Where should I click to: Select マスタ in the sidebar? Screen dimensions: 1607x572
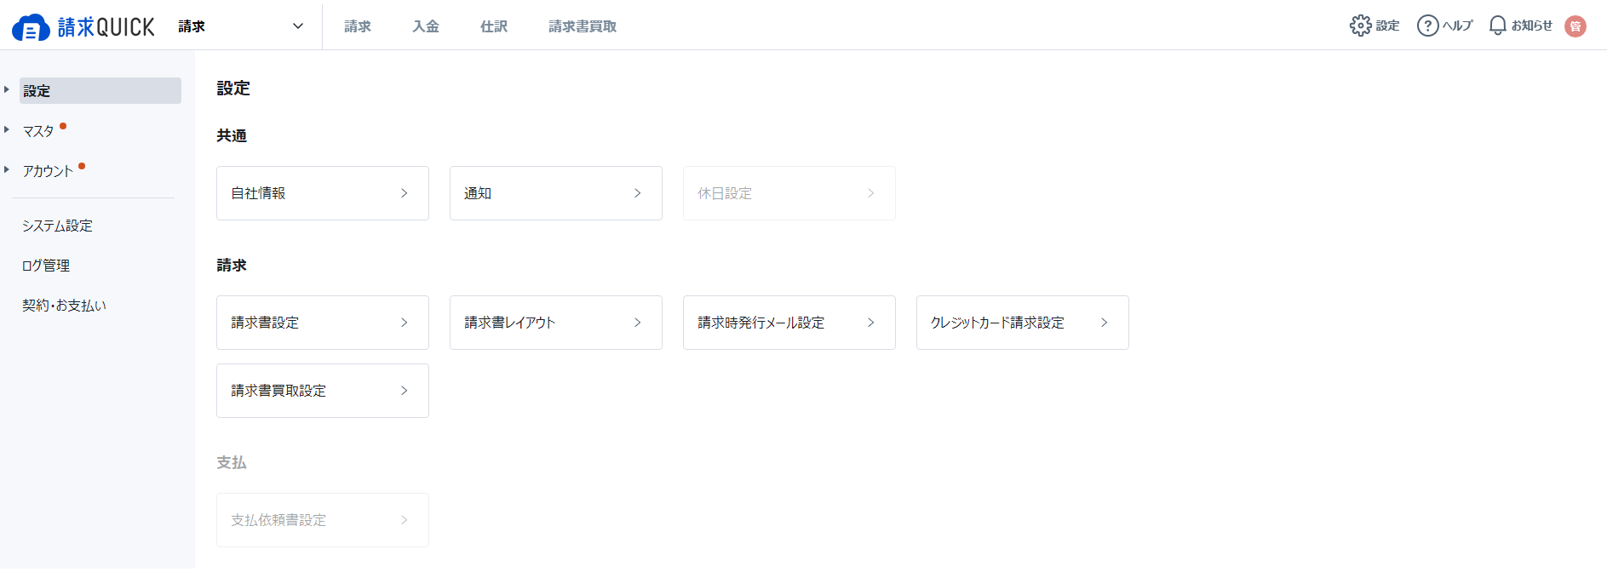pyautogui.click(x=38, y=131)
